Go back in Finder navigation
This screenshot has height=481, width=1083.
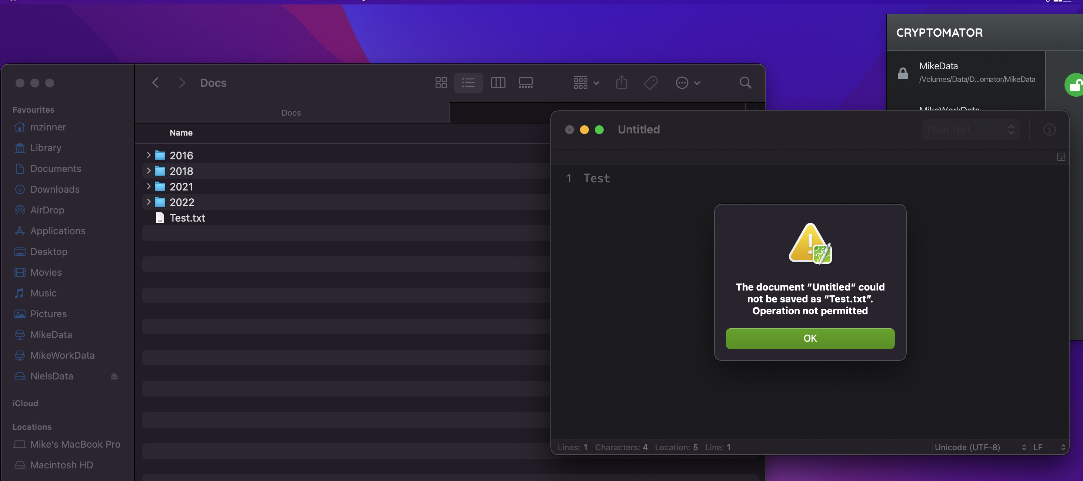coord(156,83)
